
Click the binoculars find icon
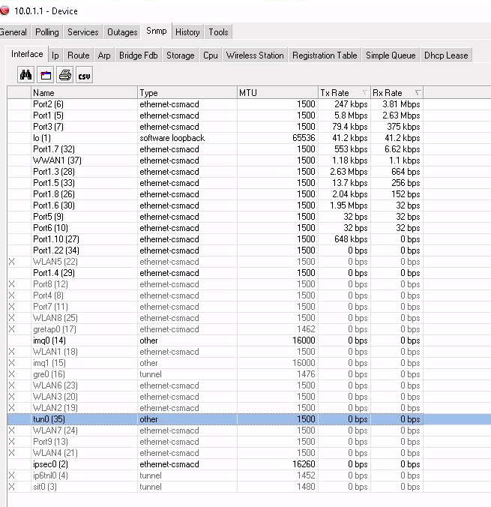pos(26,76)
